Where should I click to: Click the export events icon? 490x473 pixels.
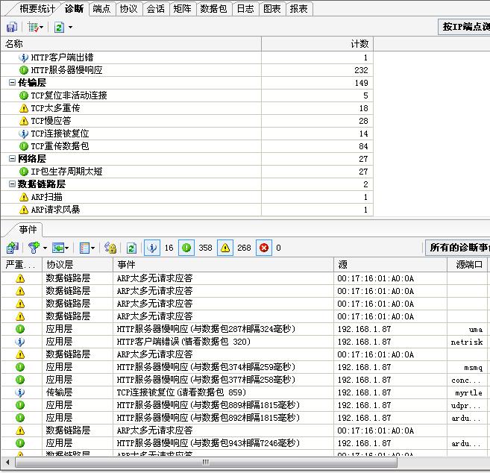[13, 248]
